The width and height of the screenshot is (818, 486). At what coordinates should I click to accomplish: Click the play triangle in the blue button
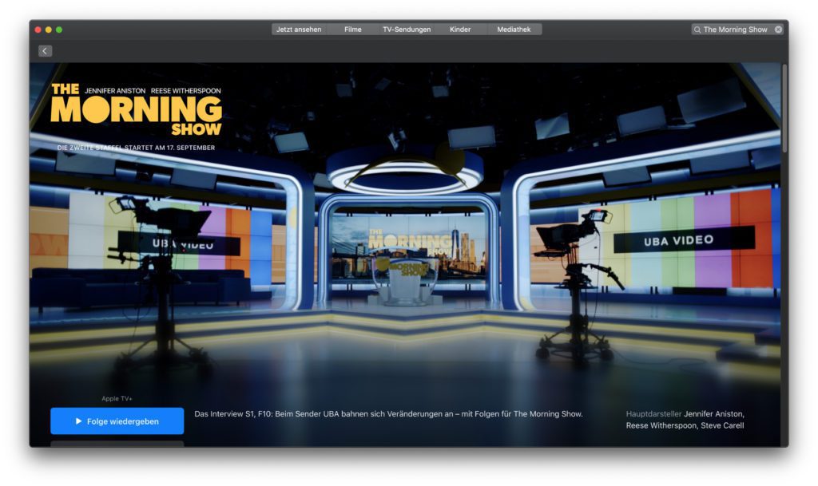(x=78, y=420)
